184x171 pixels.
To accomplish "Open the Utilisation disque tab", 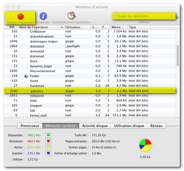I will pos(129,126).
